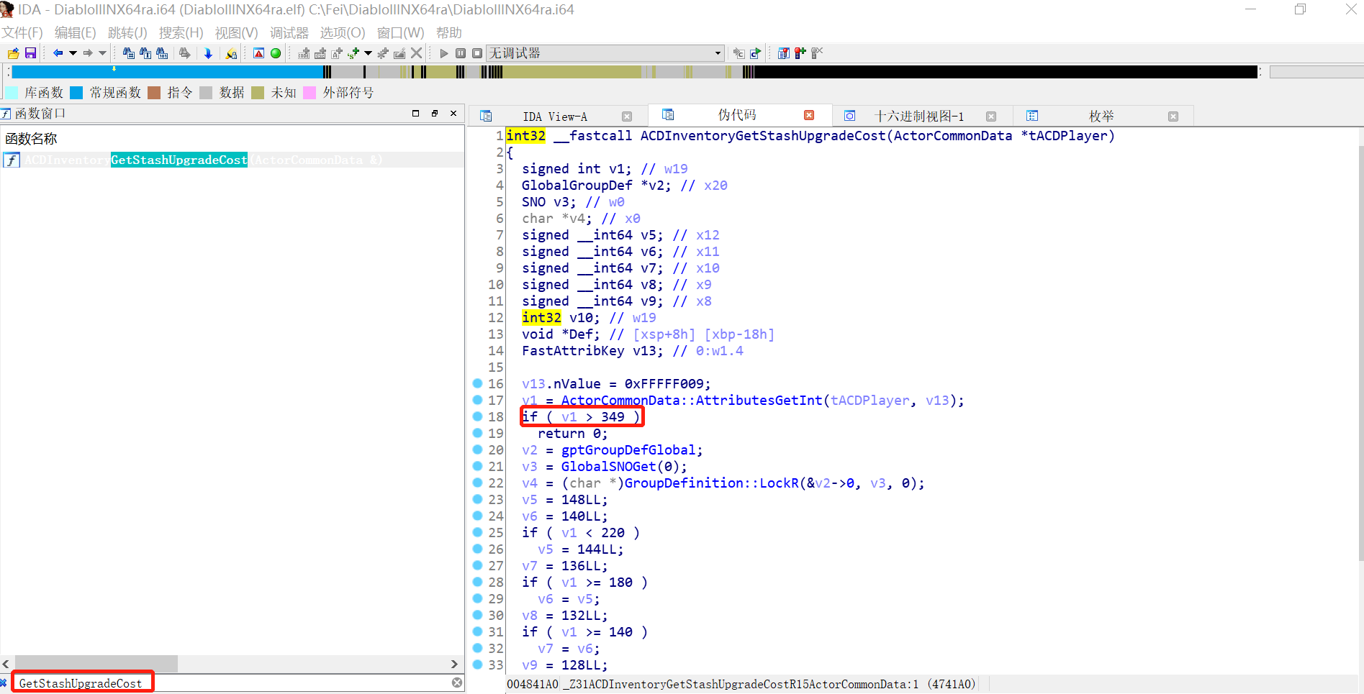Close the 函数窗口 panel
1364x694 pixels.
(453, 113)
